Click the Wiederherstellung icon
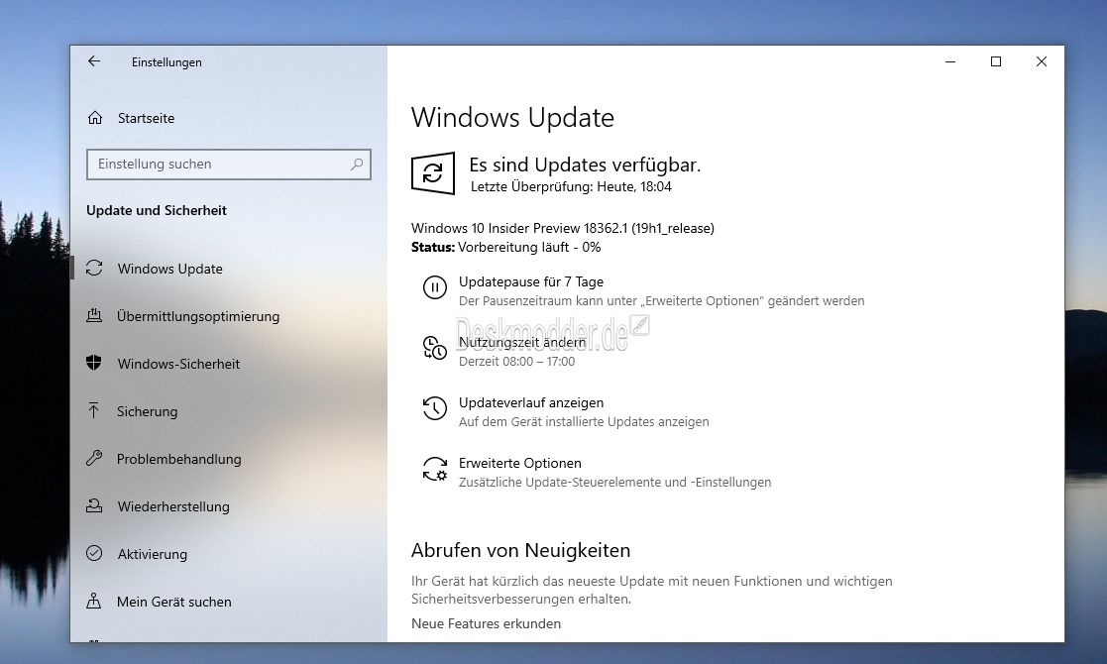 coord(94,506)
